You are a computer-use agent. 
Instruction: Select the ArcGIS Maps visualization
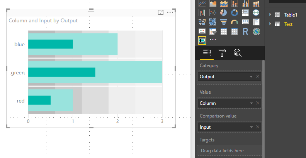coord(256,31)
